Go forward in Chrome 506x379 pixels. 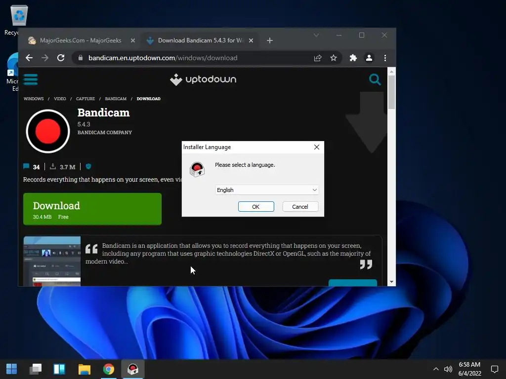pyautogui.click(x=45, y=58)
